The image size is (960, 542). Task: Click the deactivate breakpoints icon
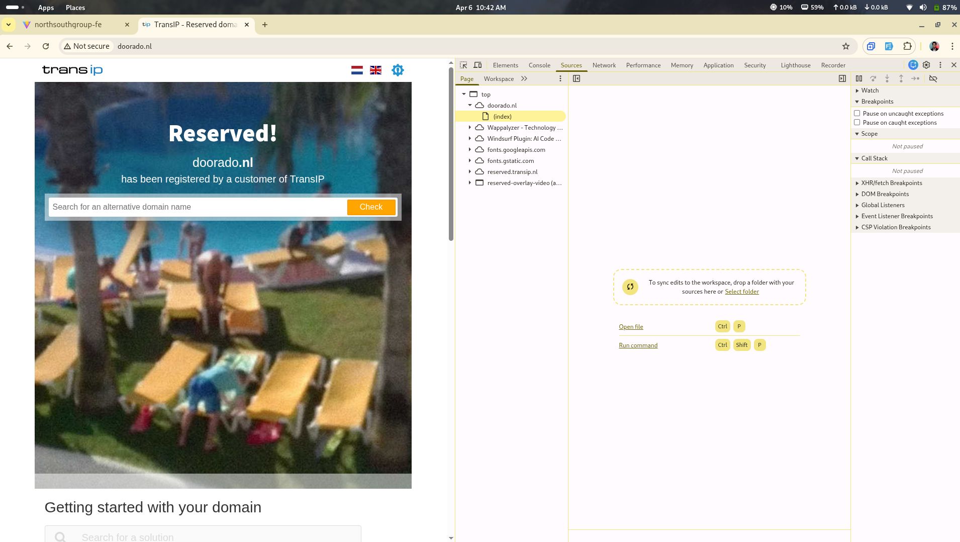(x=933, y=78)
